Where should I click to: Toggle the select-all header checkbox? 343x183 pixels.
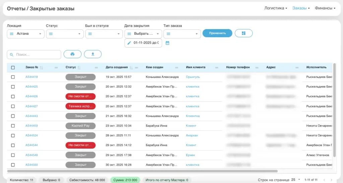13,67
